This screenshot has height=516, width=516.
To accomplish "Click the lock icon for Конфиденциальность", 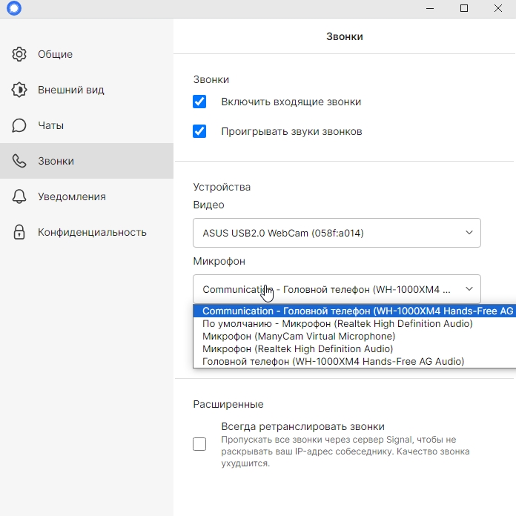I will [x=19, y=232].
